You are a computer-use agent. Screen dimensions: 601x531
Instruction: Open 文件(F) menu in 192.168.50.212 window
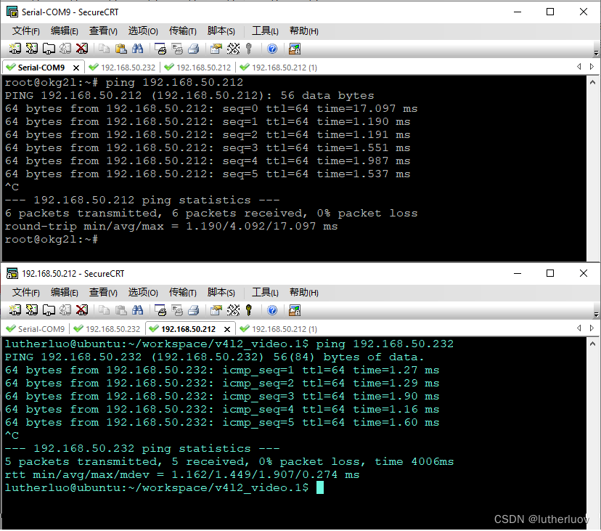[x=25, y=292]
